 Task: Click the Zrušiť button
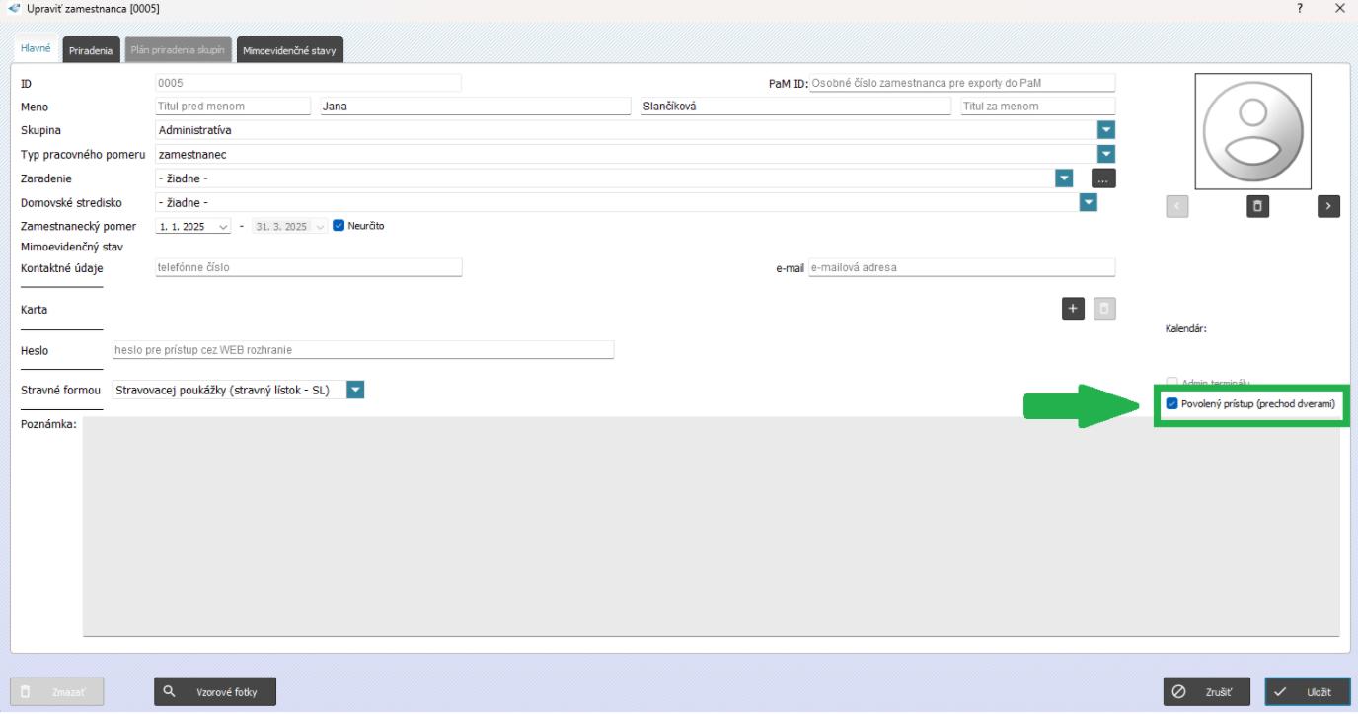(1209, 692)
